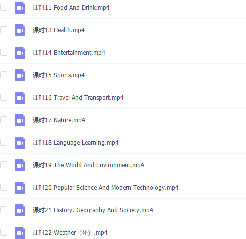Image resolution: width=246 pixels, height=239 pixels.
Task: Open the 课时15 Sports.mp4 file
Action: pyautogui.click(x=59, y=75)
